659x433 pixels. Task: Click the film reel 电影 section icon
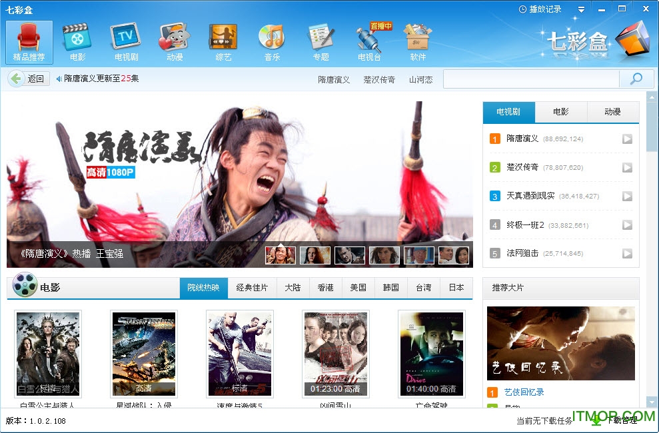pos(25,284)
